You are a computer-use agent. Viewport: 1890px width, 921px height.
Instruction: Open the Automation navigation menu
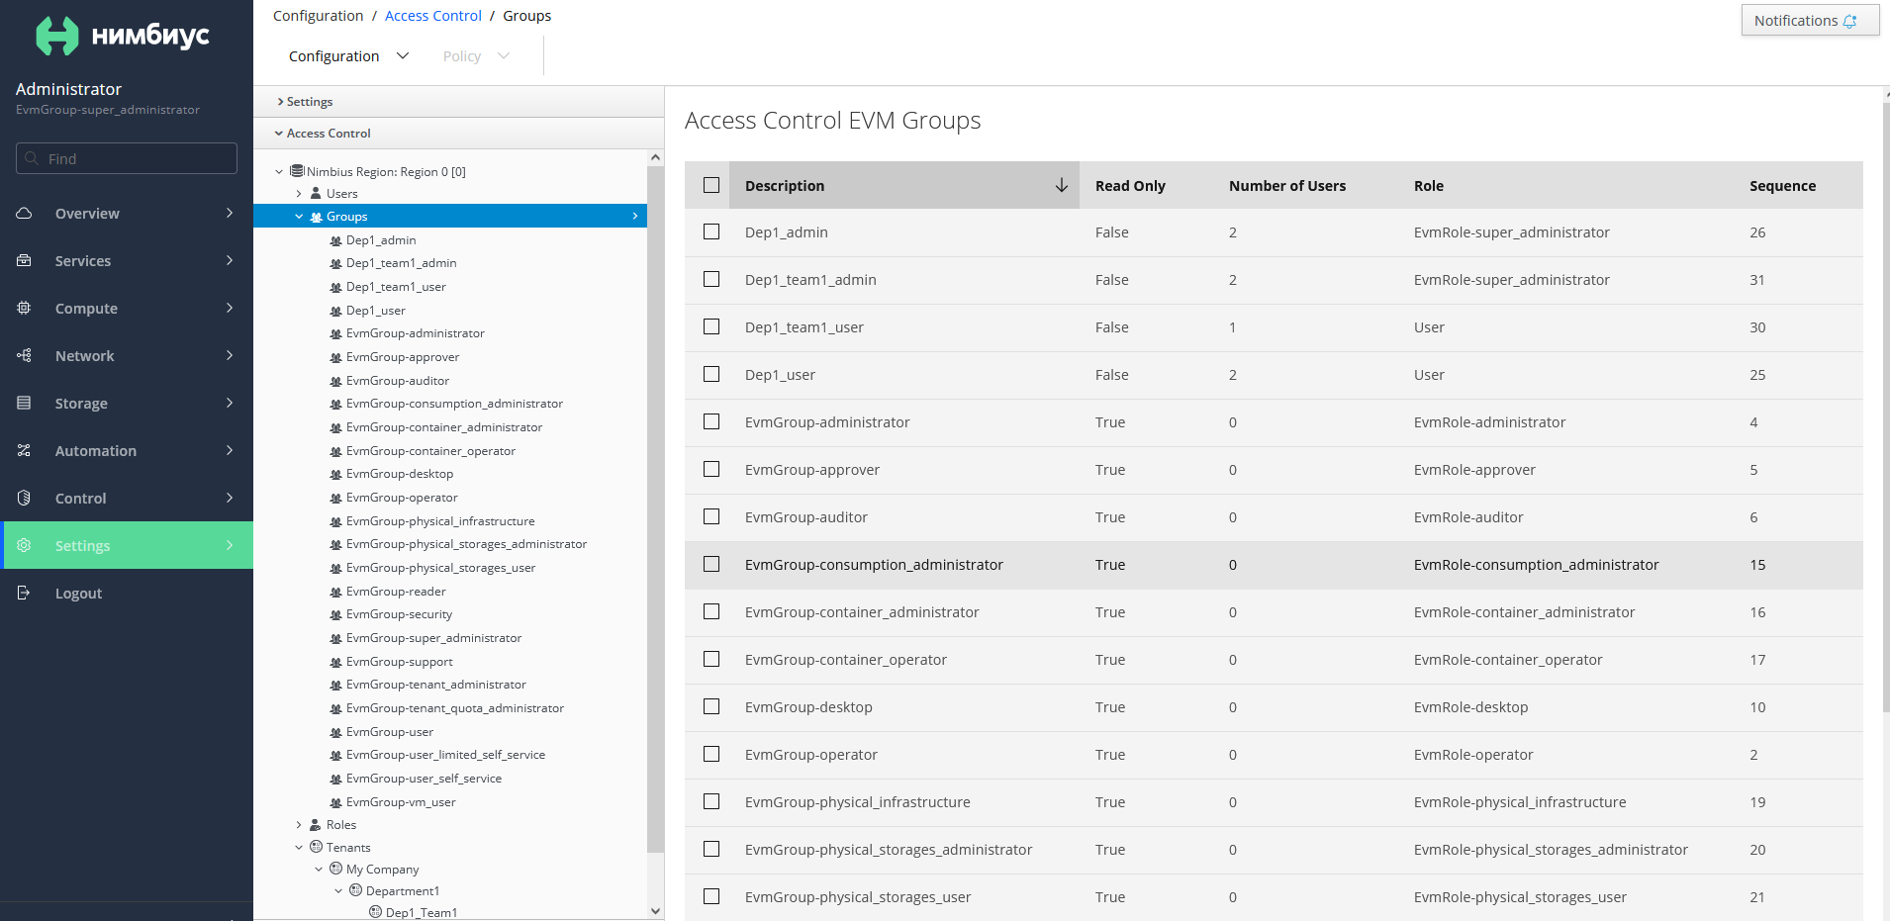click(127, 450)
